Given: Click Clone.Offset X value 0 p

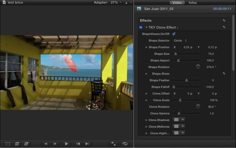Looking at the screenshot, I should 190,93.
